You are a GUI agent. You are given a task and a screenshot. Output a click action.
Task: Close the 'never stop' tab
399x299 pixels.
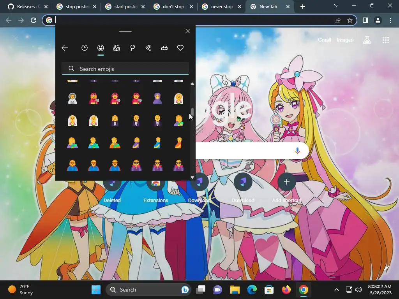coord(240,7)
